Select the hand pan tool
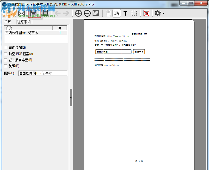This screenshot has width=209, height=170. tap(108, 13)
